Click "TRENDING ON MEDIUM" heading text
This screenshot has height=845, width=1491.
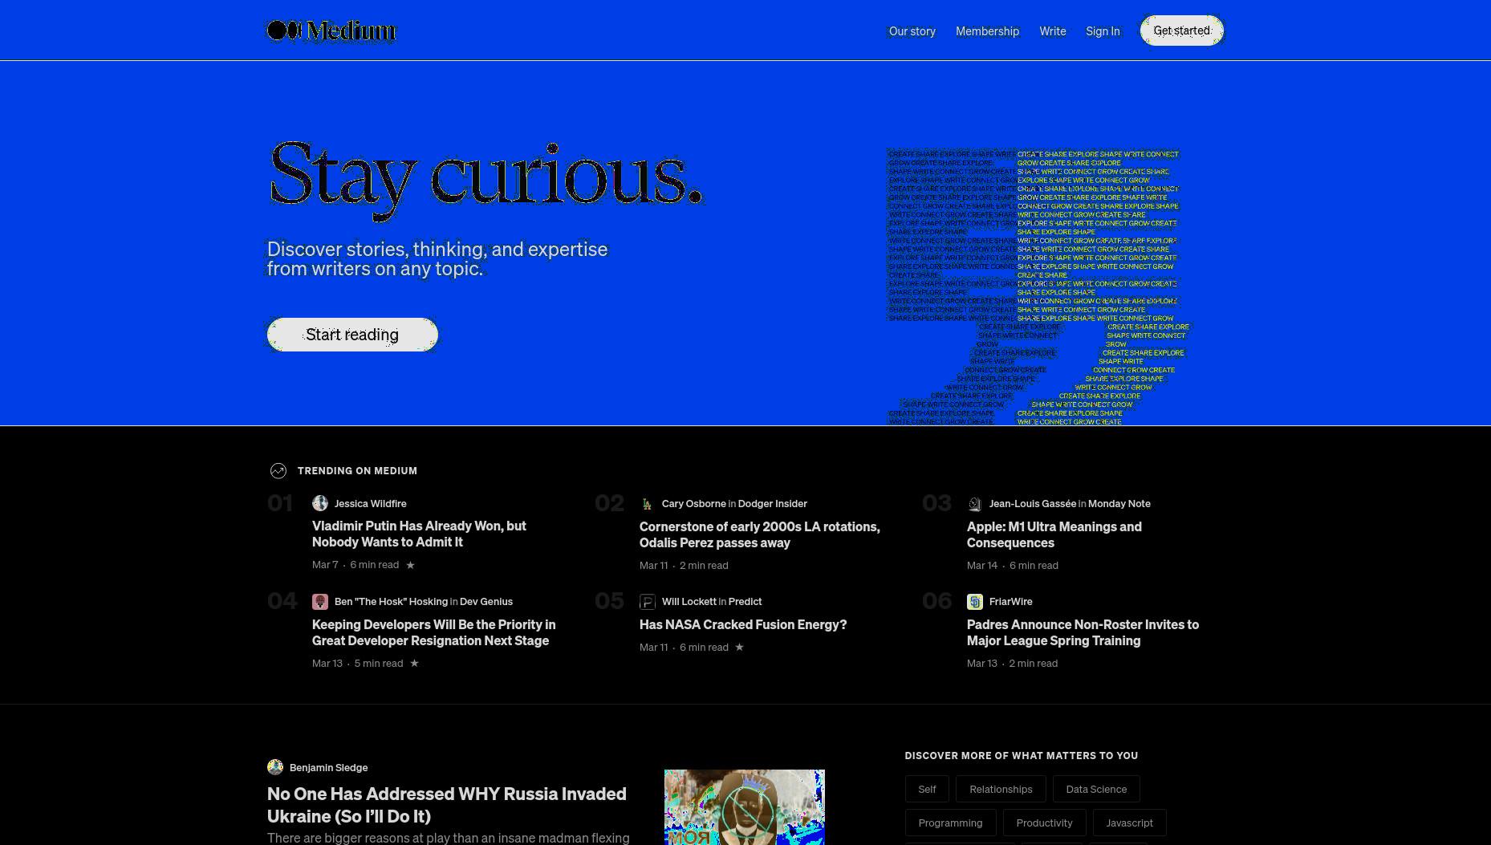tap(357, 471)
